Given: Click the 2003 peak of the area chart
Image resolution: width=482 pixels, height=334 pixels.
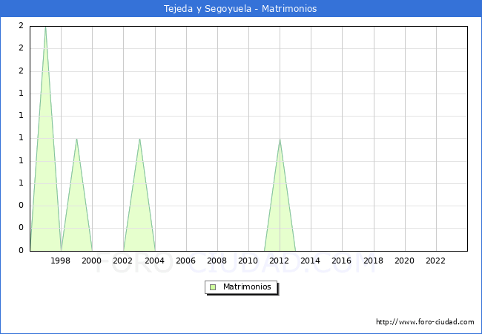Looking at the screenshot, I should (x=139, y=139).
